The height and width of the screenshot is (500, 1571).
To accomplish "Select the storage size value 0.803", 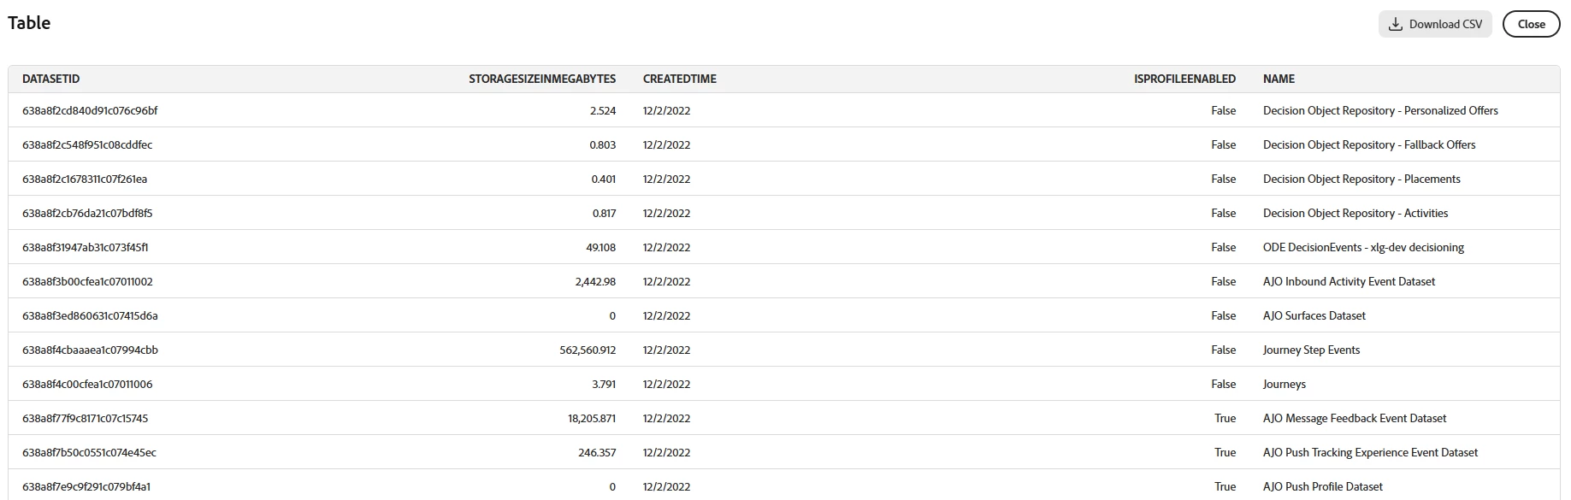I will tap(602, 144).
